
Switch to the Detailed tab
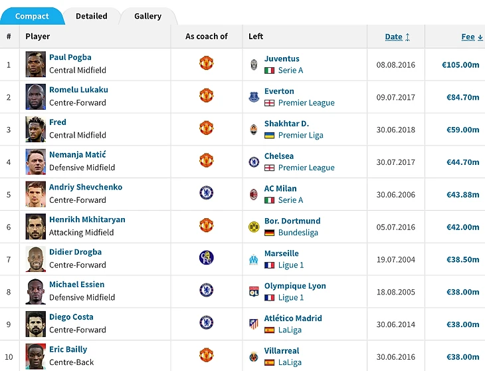click(x=92, y=16)
